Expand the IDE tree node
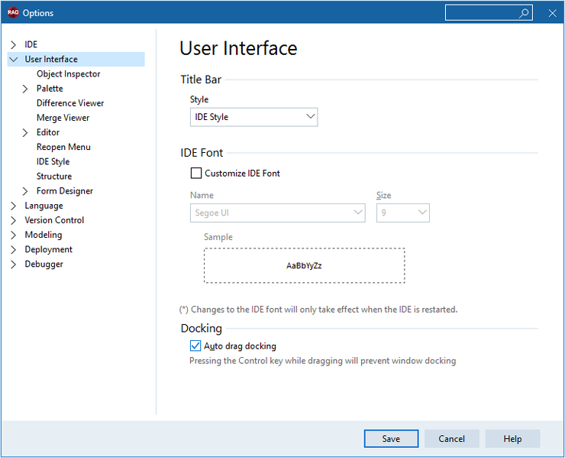The height and width of the screenshot is (458, 565). (x=13, y=45)
